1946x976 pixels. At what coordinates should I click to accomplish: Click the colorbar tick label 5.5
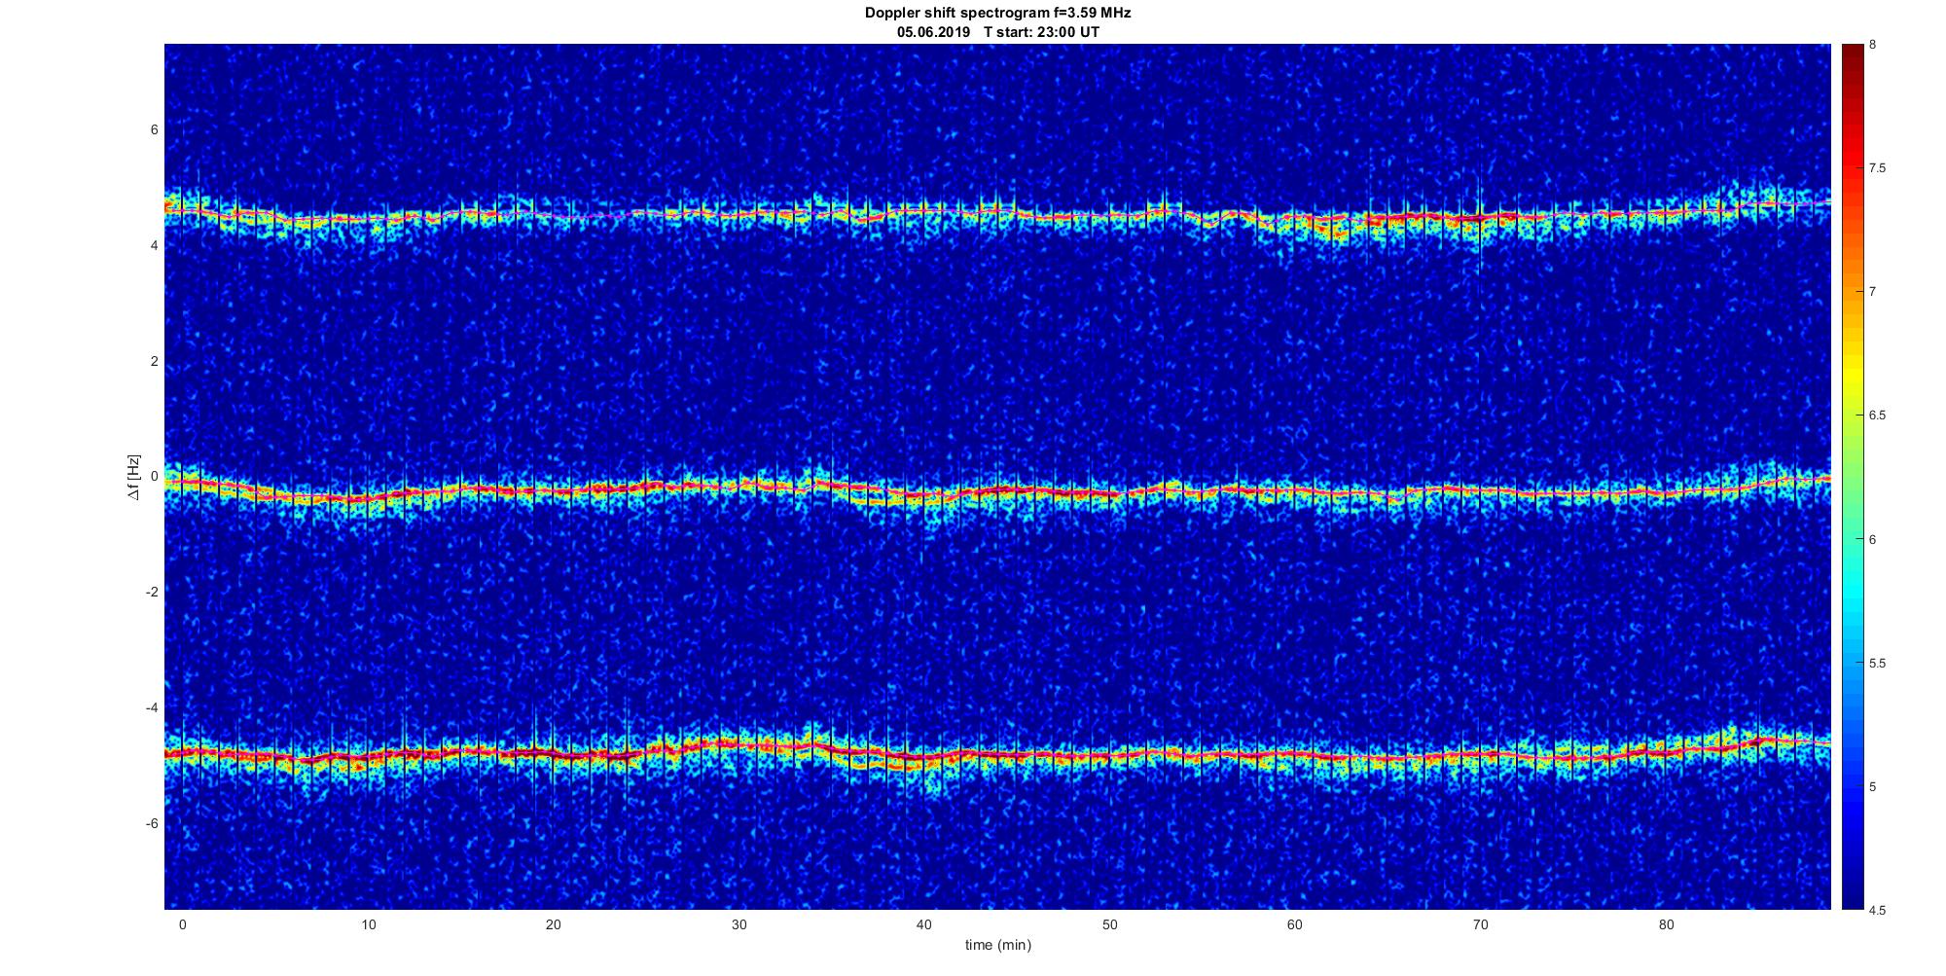pos(1878,664)
